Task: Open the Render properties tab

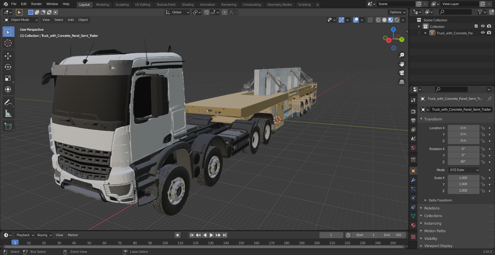Action: pos(413,111)
